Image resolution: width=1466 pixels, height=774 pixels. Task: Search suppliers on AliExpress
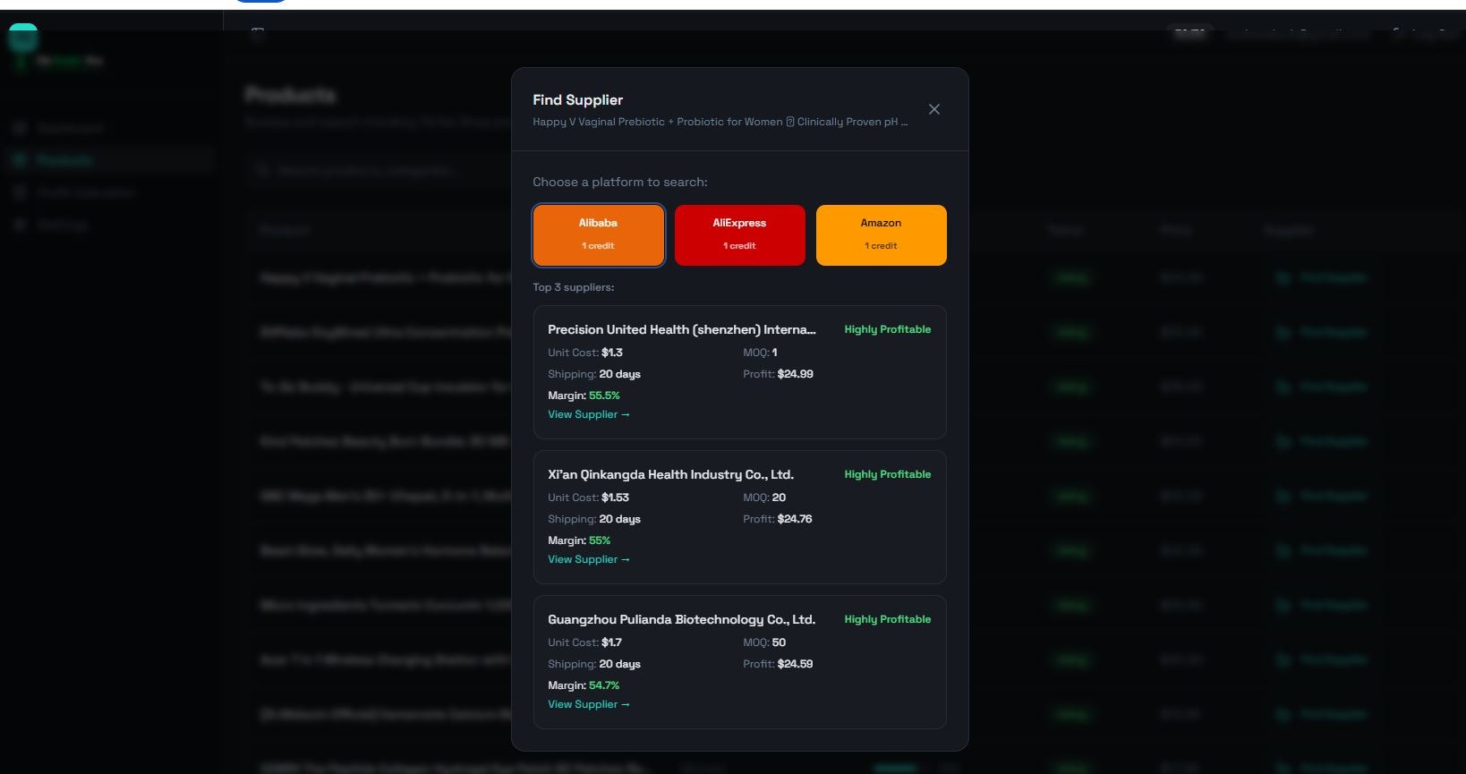click(x=740, y=235)
